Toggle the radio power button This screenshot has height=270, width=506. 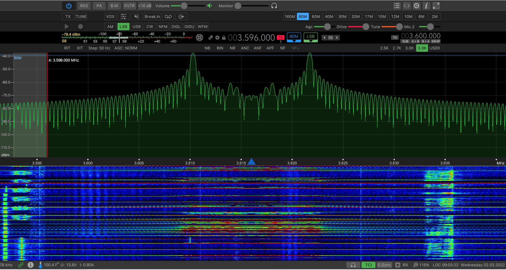69,6
